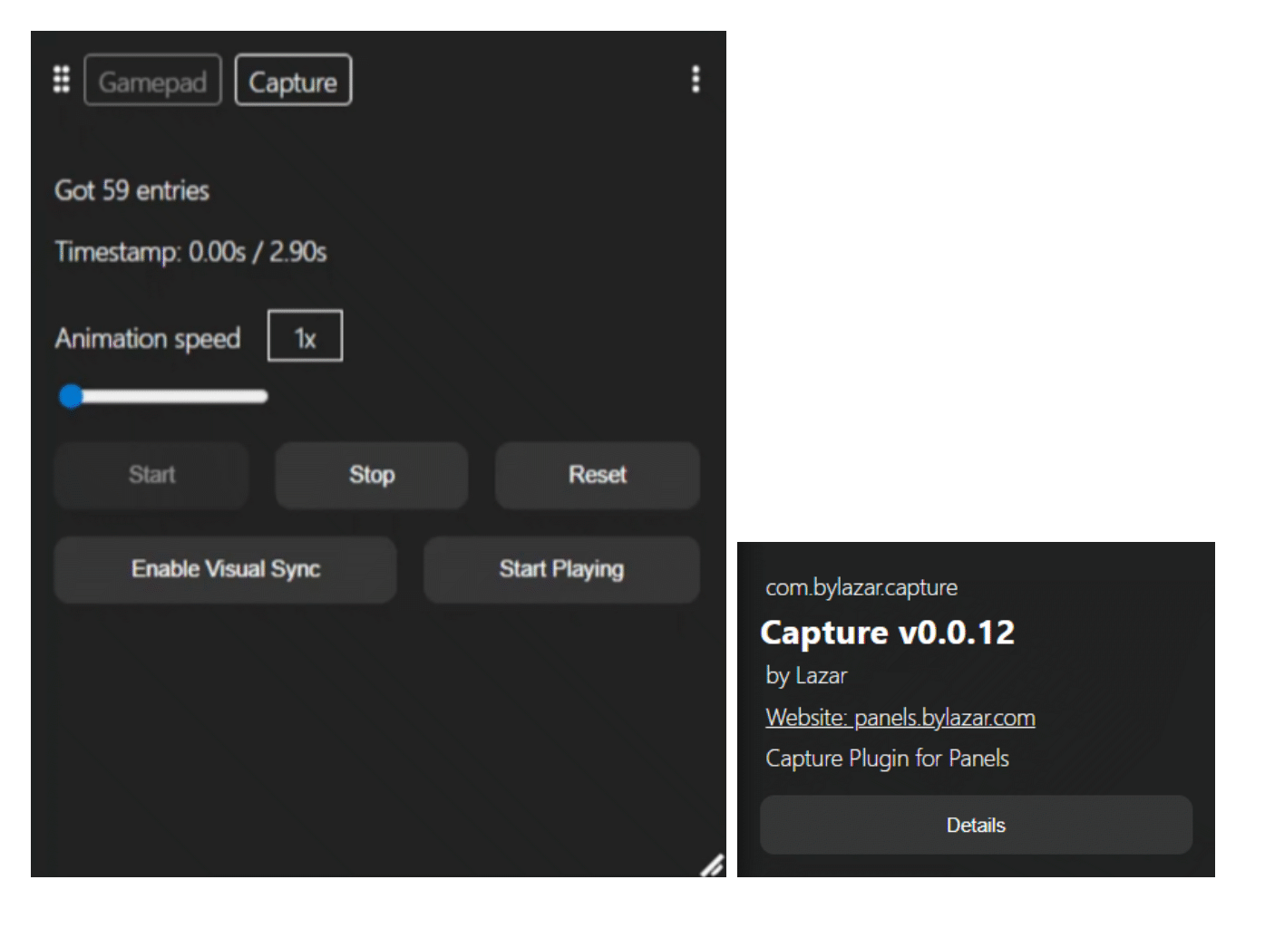This screenshot has height=928, width=1265.
Task: Click the Reset button
Action: pos(598,475)
